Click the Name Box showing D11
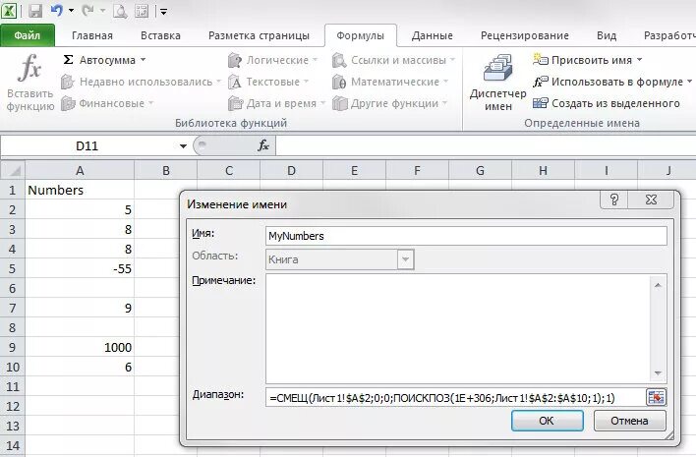This screenshot has height=457, width=696. 87,146
